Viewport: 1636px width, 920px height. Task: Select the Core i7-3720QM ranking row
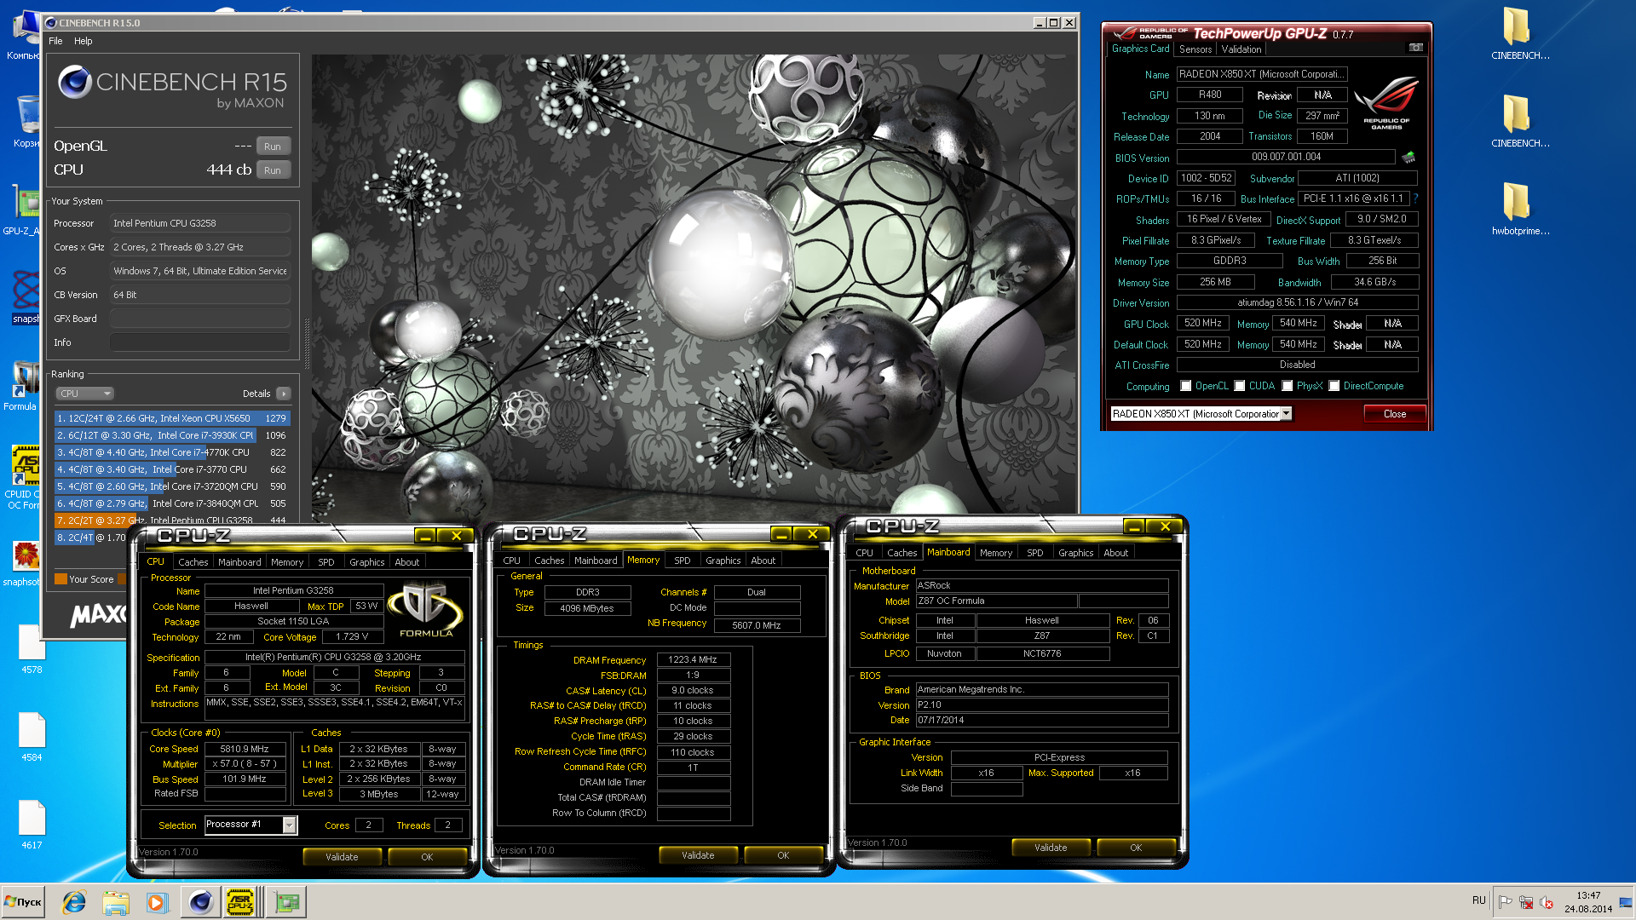click(x=172, y=486)
